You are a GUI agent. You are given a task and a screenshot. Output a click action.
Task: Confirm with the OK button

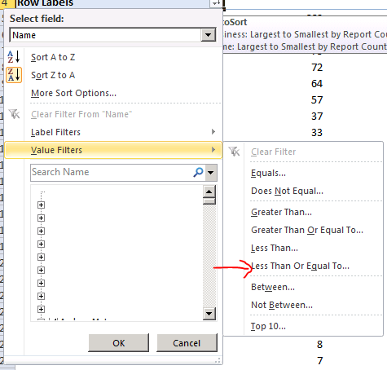click(x=119, y=343)
